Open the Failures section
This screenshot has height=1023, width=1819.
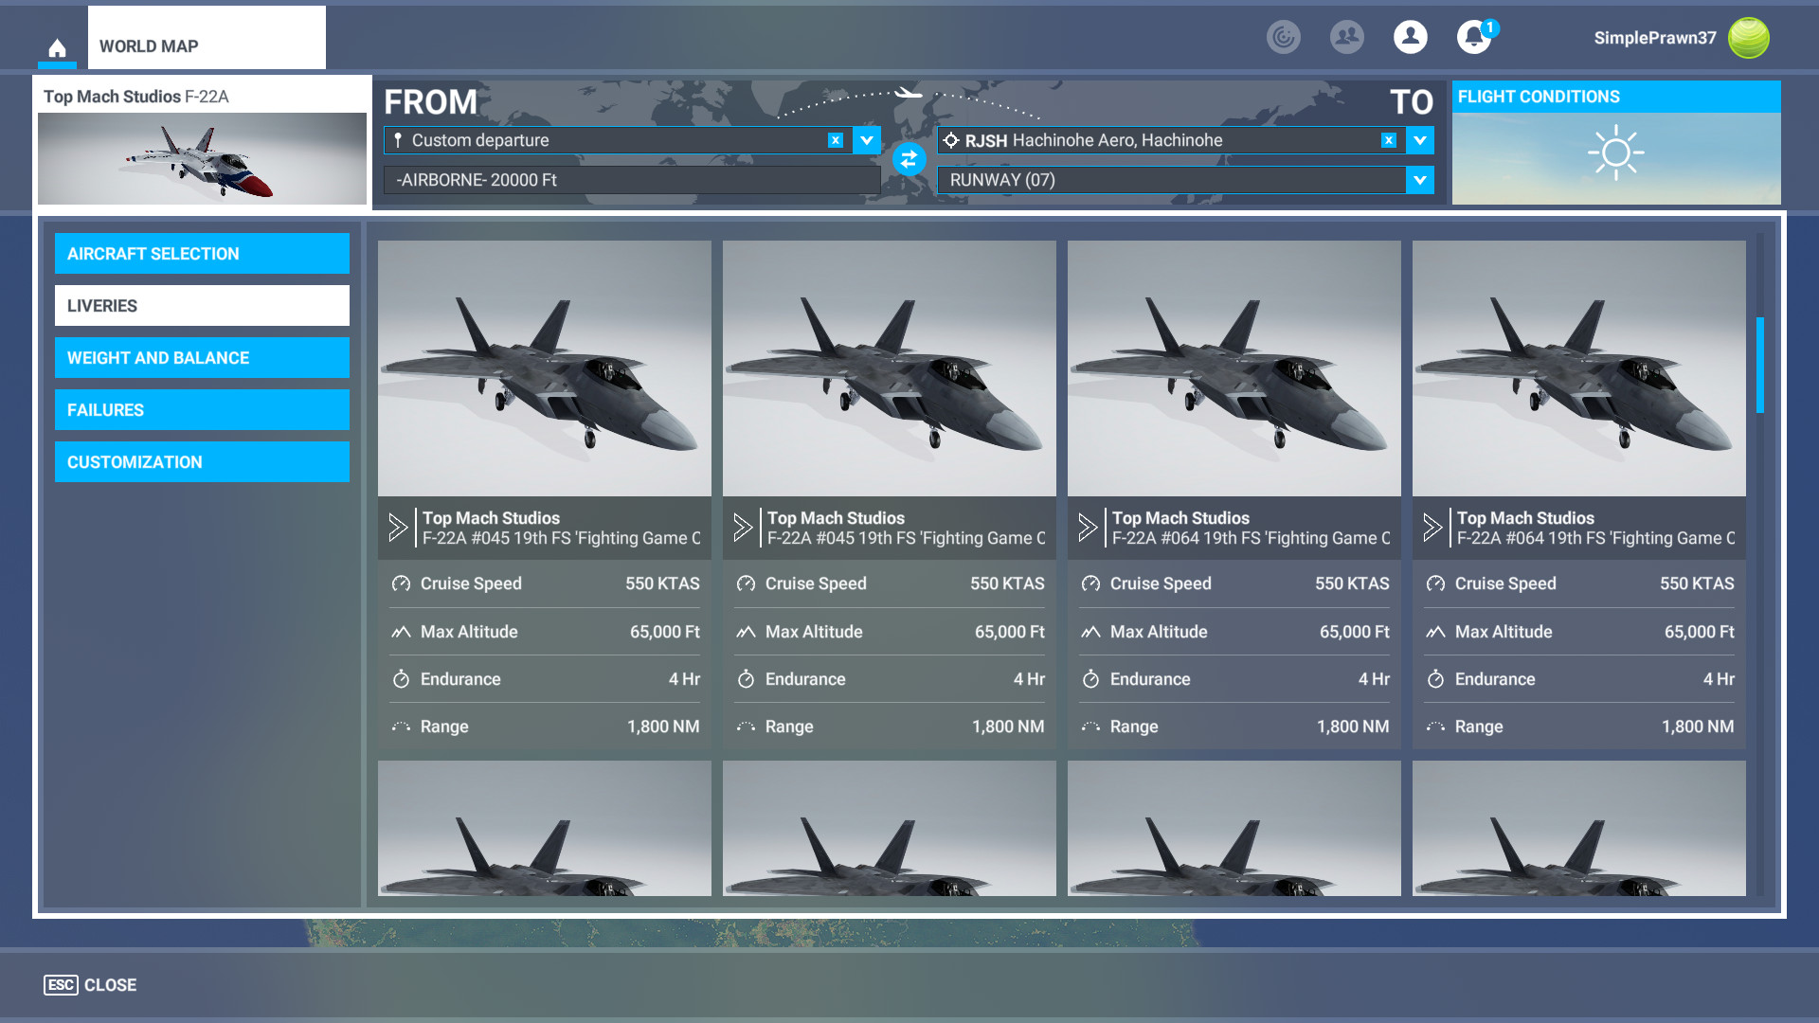point(202,410)
